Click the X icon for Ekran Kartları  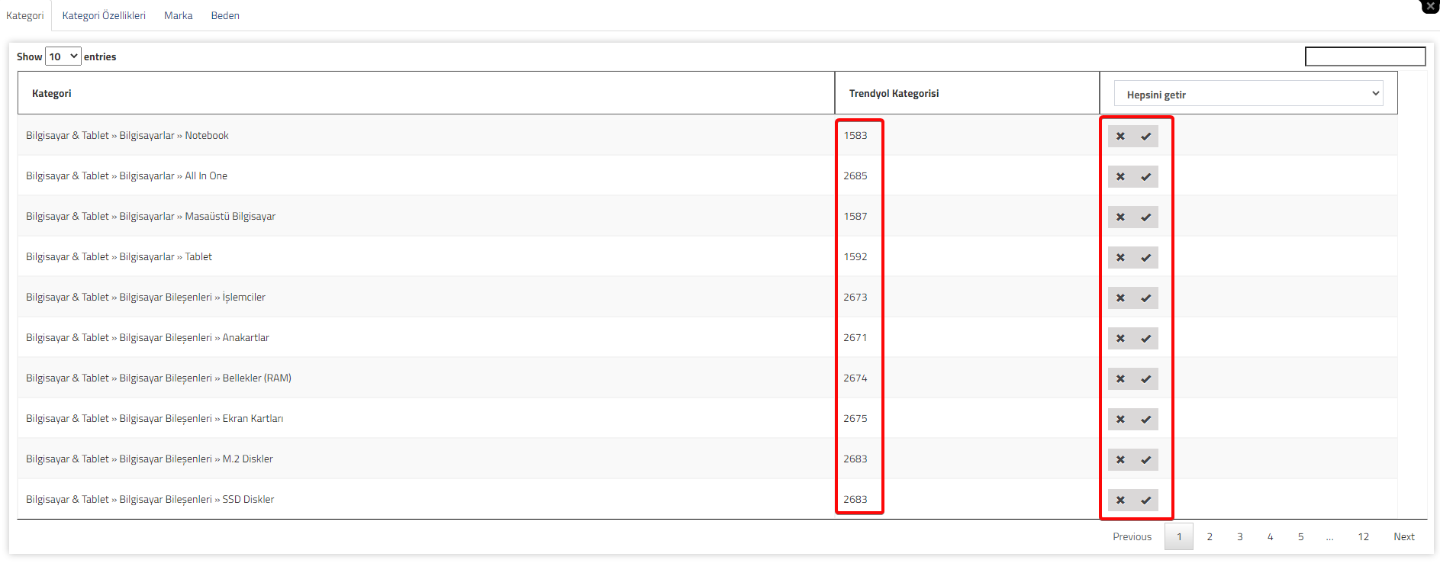pos(1120,420)
